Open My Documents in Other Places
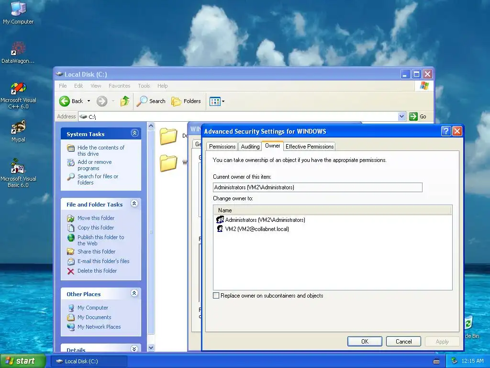This screenshot has width=490, height=368. coord(94,317)
